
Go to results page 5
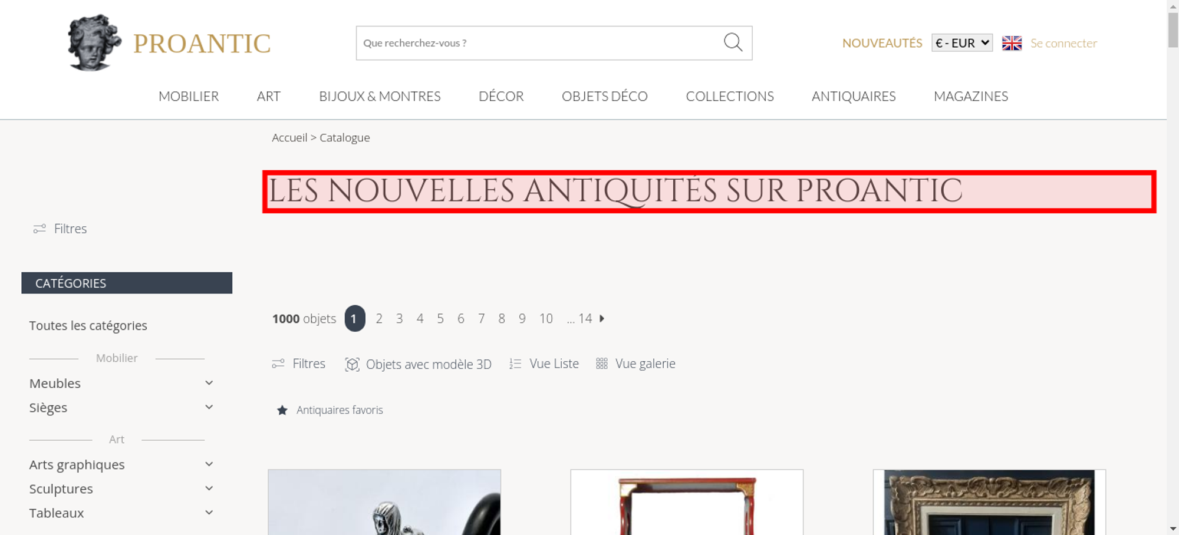click(440, 319)
